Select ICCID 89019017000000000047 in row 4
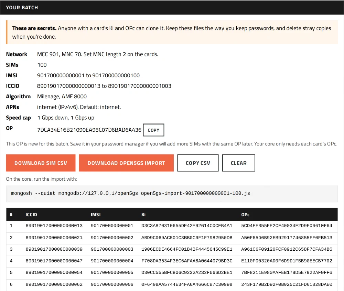Image resolution: width=344 pixels, height=291 pixels. [x=54, y=261]
